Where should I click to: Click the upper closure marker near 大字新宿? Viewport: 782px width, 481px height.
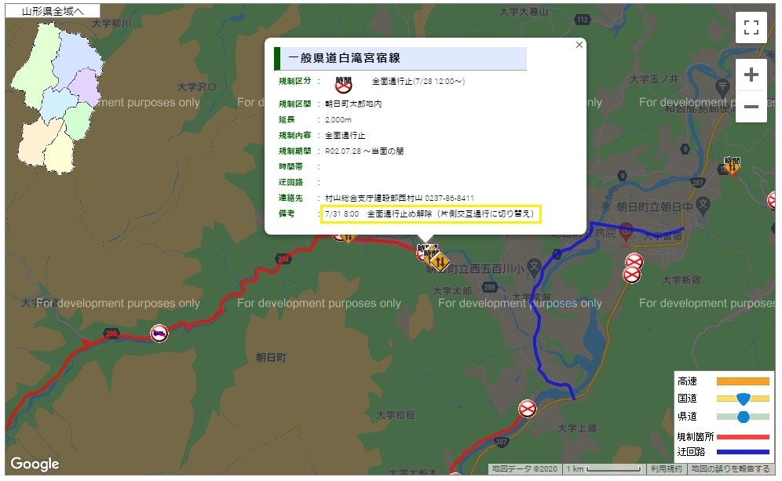click(634, 261)
